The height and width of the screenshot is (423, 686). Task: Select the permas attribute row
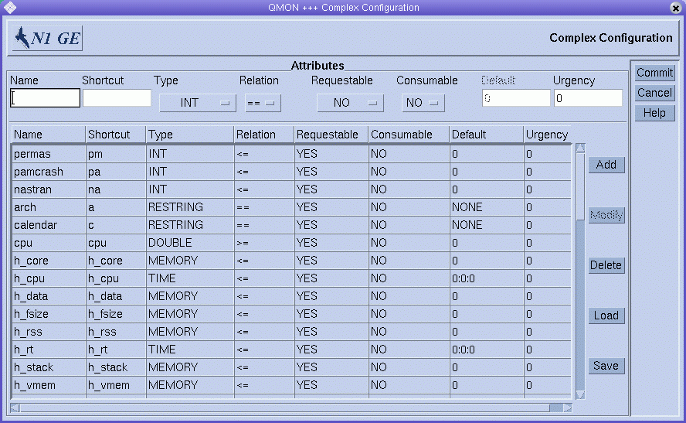pos(291,154)
